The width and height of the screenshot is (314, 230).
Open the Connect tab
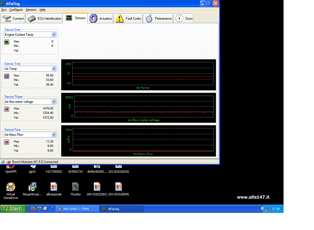[x=13, y=18]
